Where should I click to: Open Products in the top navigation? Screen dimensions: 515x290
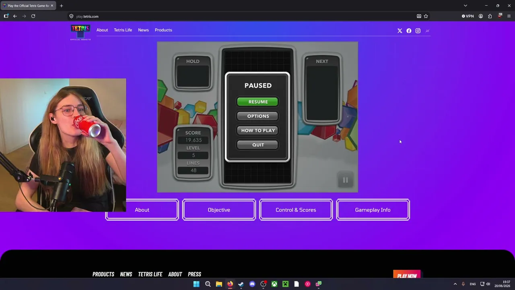163,30
